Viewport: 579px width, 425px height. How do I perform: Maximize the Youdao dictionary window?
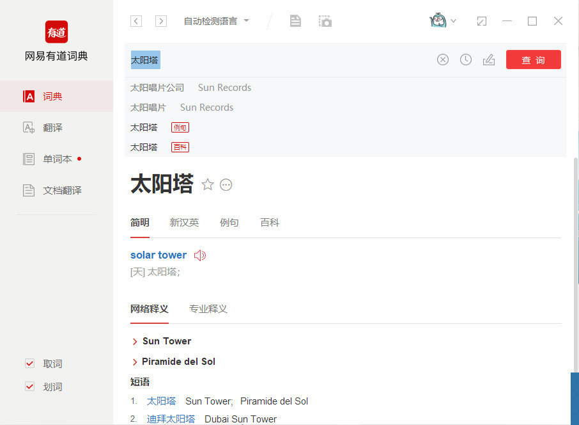tap(532, 21)
